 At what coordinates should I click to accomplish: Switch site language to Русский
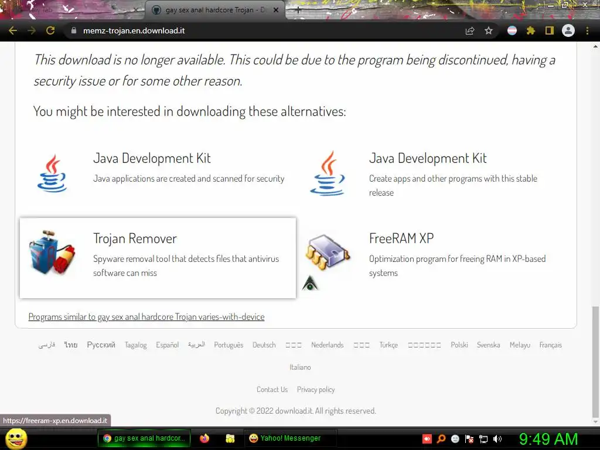point(101,345)
